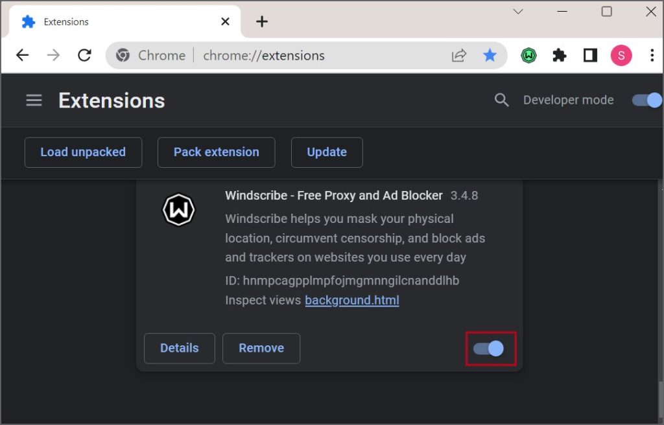Expand the tab search chevron
Image resolution: width=664 pixels, height=425 pixels.
pyautogui.click(x=518, y=11)
